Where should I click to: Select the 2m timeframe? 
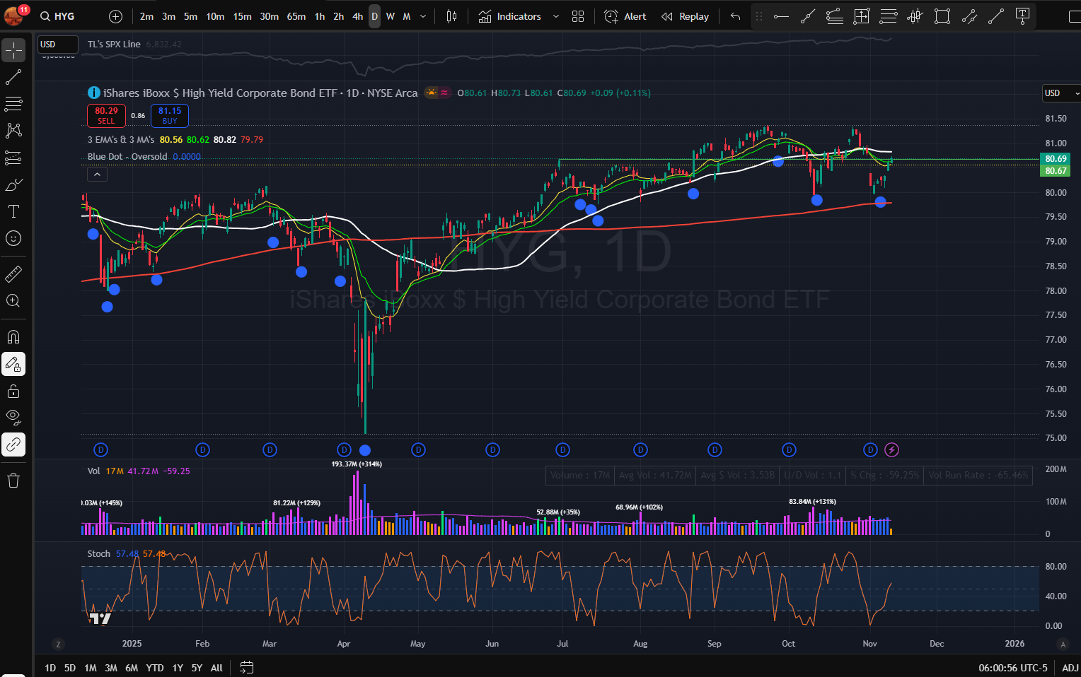pos(146,16)
